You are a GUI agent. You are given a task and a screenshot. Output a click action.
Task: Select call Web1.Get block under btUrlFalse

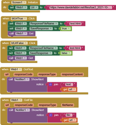click(21, 58)
